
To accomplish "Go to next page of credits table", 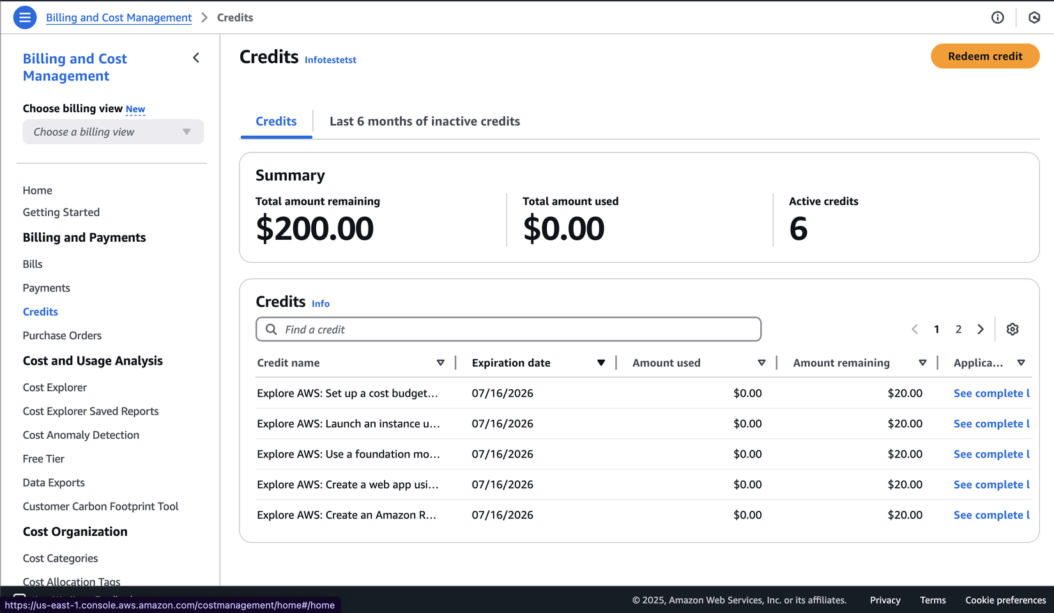I will point(981,329).
